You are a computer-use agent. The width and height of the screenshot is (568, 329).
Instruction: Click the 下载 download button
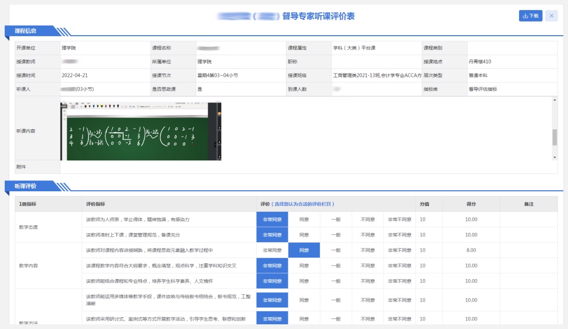(x=531, y=16)
